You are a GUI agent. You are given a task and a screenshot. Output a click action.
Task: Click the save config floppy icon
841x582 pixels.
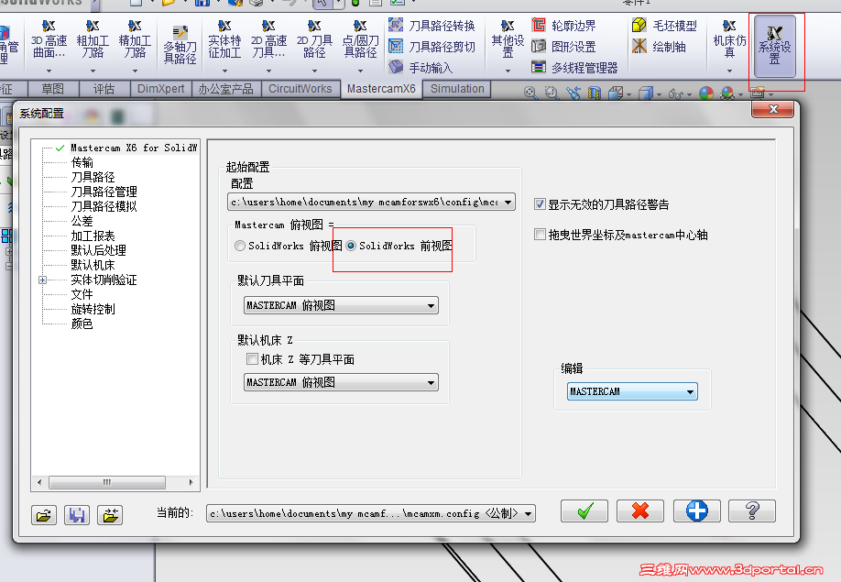pyautogui.click(x=77, y=515)
